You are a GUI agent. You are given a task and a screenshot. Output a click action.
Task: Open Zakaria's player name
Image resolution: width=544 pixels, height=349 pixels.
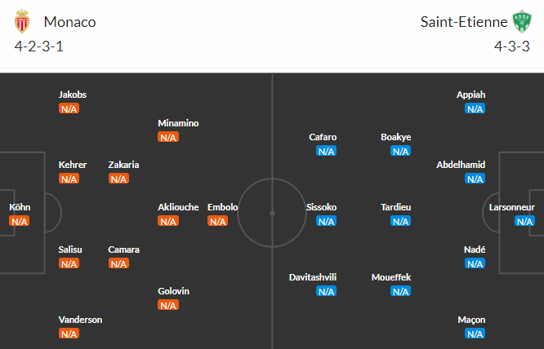tap(123, 165)
